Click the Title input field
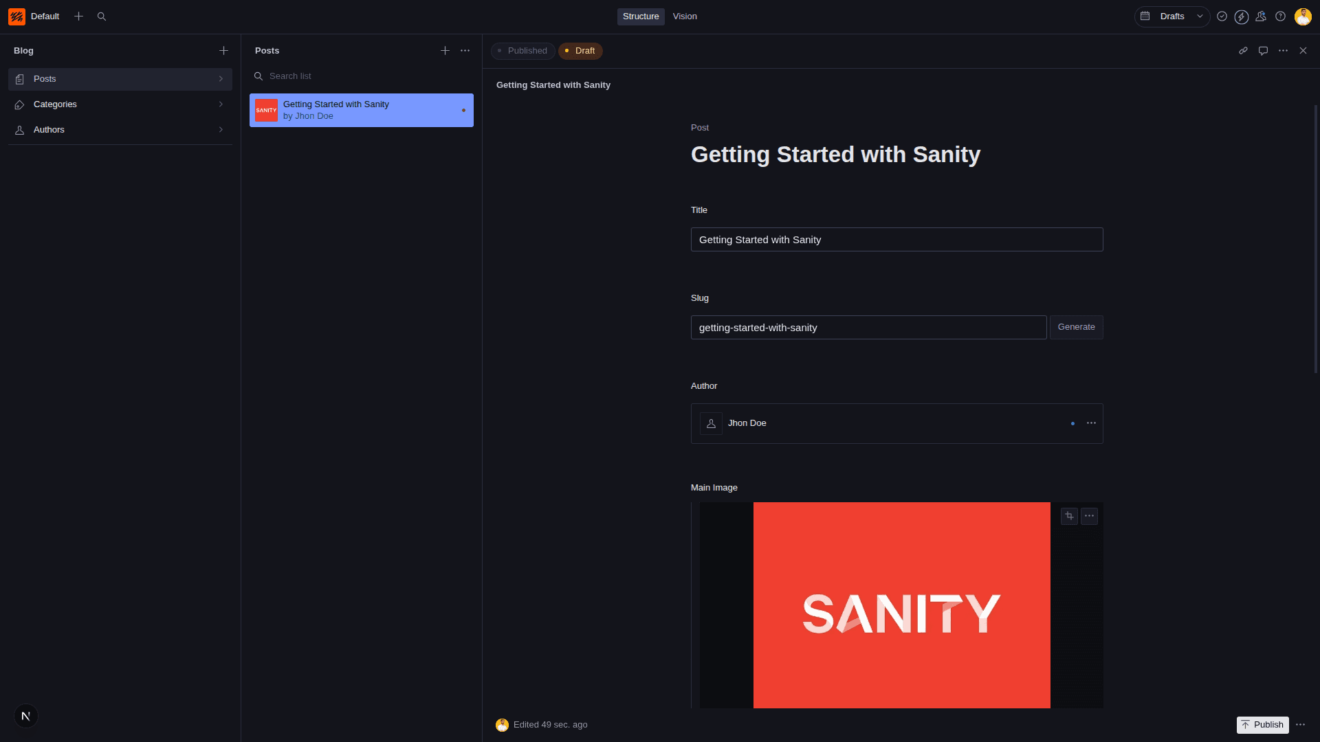1320x742 pixels. 896,240
